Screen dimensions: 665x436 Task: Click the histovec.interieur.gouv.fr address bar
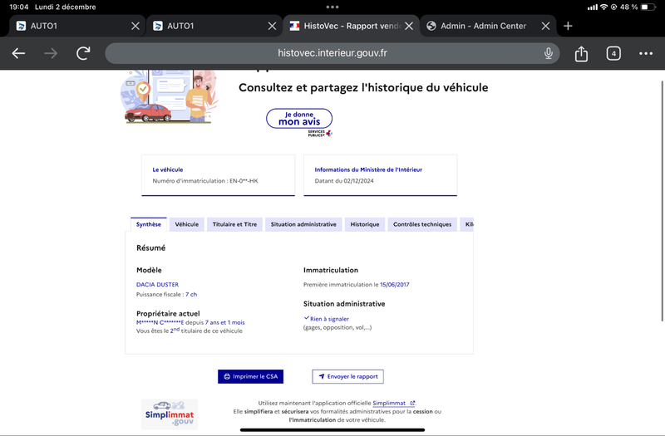332,53
